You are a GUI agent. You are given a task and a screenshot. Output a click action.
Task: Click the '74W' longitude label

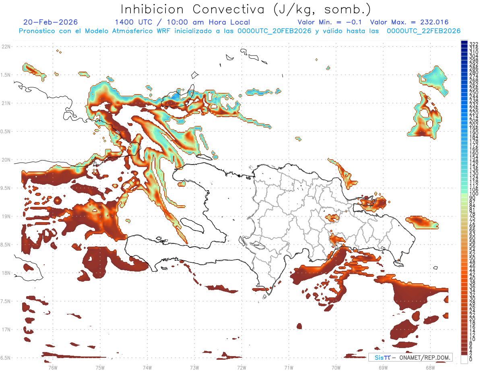147,367
